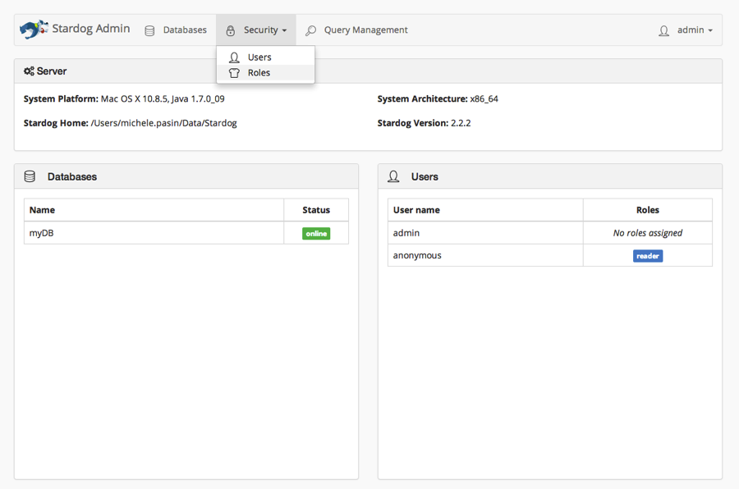Image resolution: width=739 pixels, height=489 pixels.
Task: Open the myDB database entry
Action: [42, 233]
